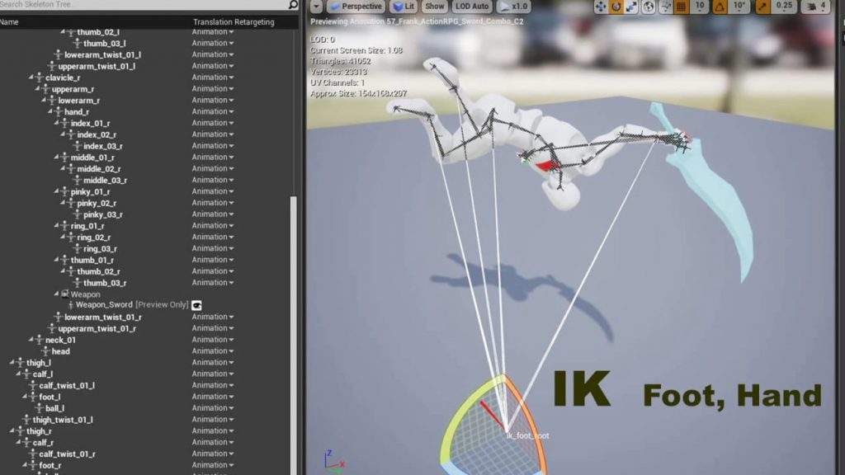Open scale snap value 0.25 dropdown
Viewport: 845px width, 475px height.
pos(784,7)
